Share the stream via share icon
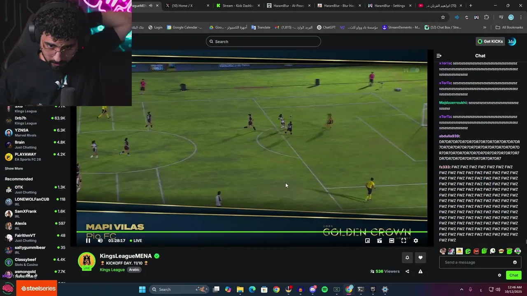The image size is (527, 296). (x=407, y=271)
